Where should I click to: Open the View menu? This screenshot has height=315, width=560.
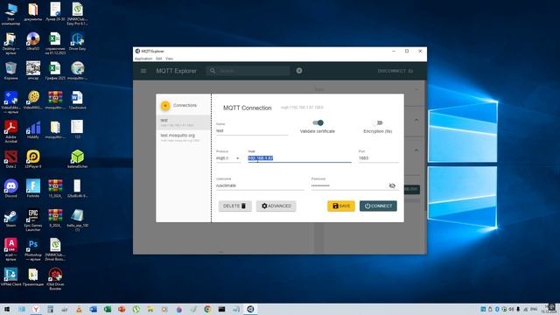(x=169, y=59)
